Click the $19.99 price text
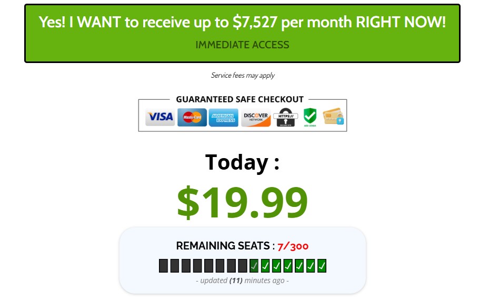 point(242,202)
